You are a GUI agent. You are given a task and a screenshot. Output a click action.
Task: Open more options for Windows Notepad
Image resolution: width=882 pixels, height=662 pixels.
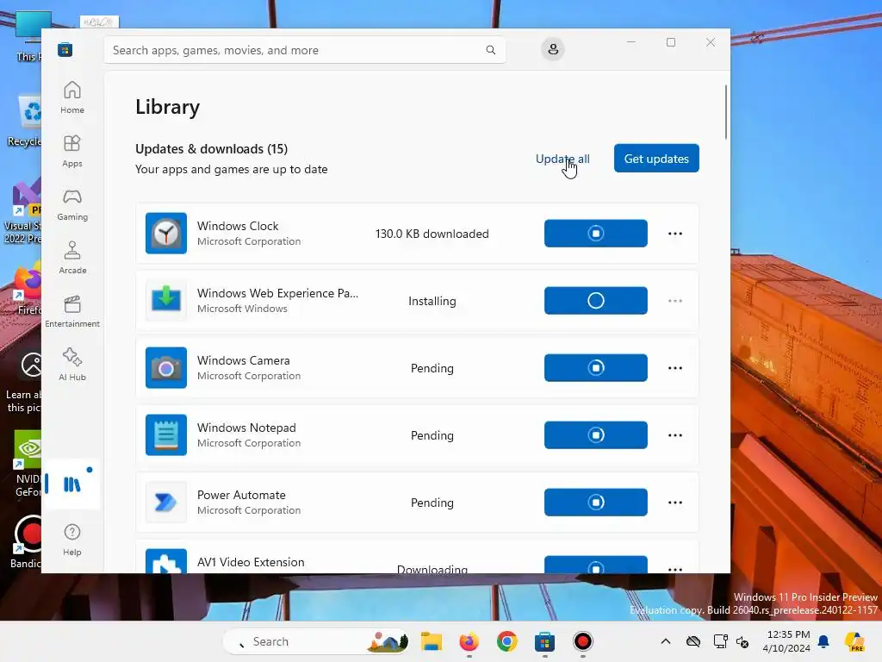(675, 435)
